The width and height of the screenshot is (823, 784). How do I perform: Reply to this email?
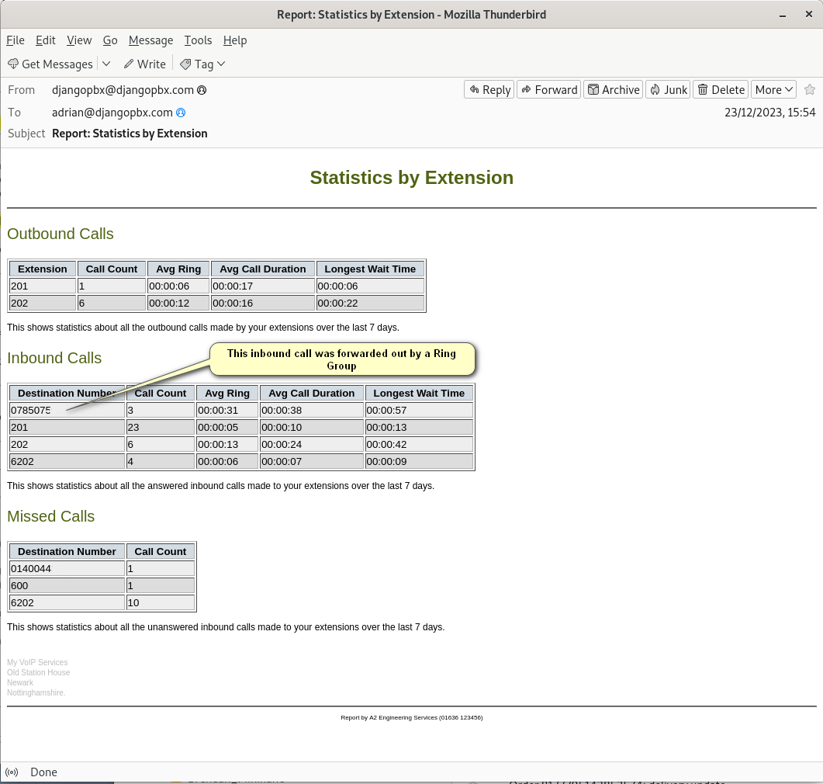point(489,90)
